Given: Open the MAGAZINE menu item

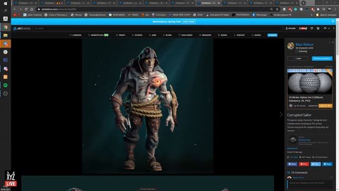Looking at the screenshot, I should click(205, 35).
